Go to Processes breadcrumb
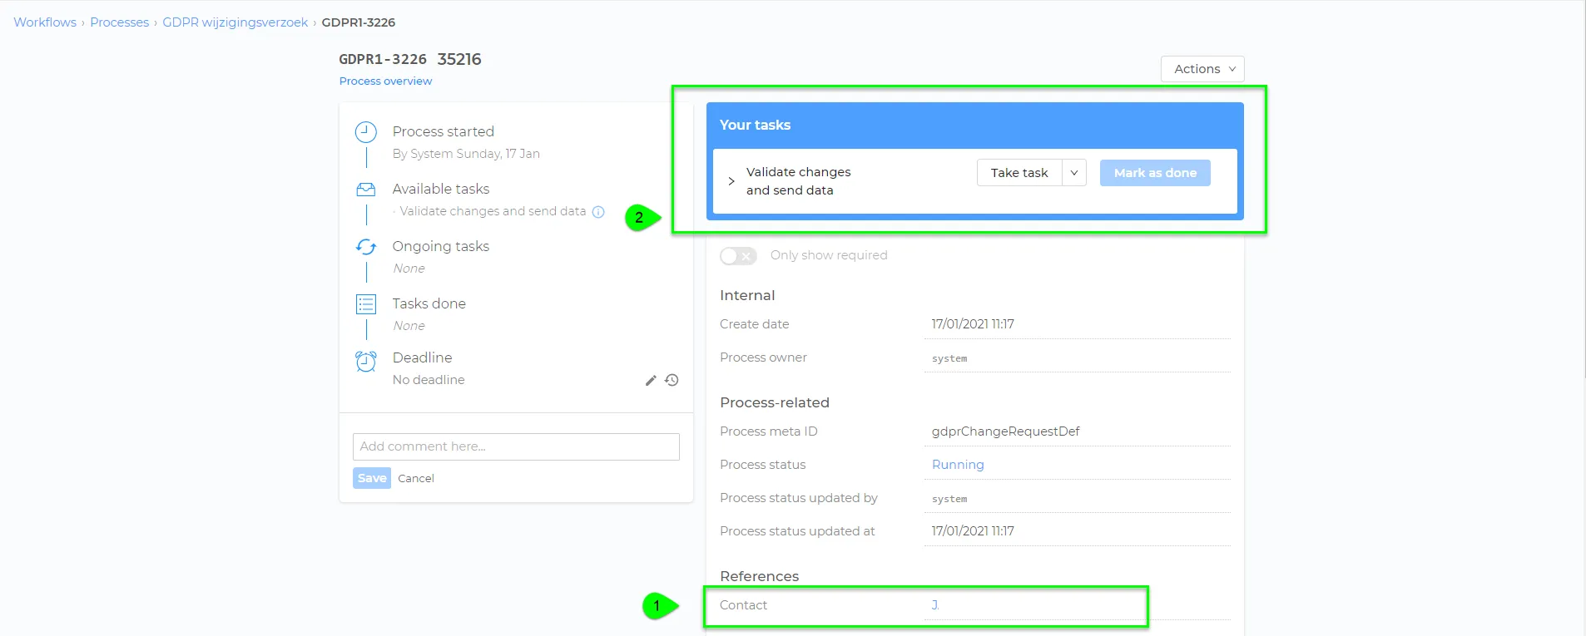The image size is (1586, 636). point(120,22)
